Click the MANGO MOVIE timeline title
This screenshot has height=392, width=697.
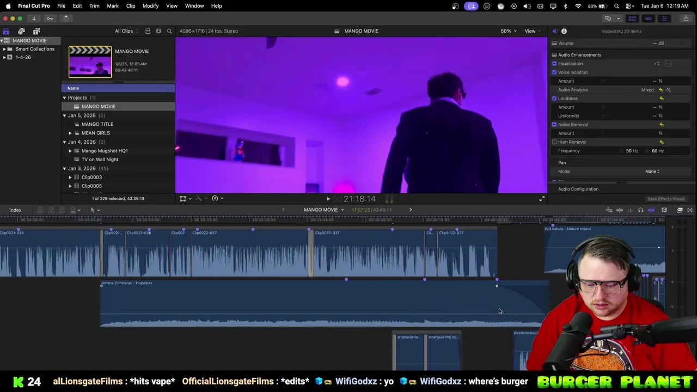[x=321, y=210]
